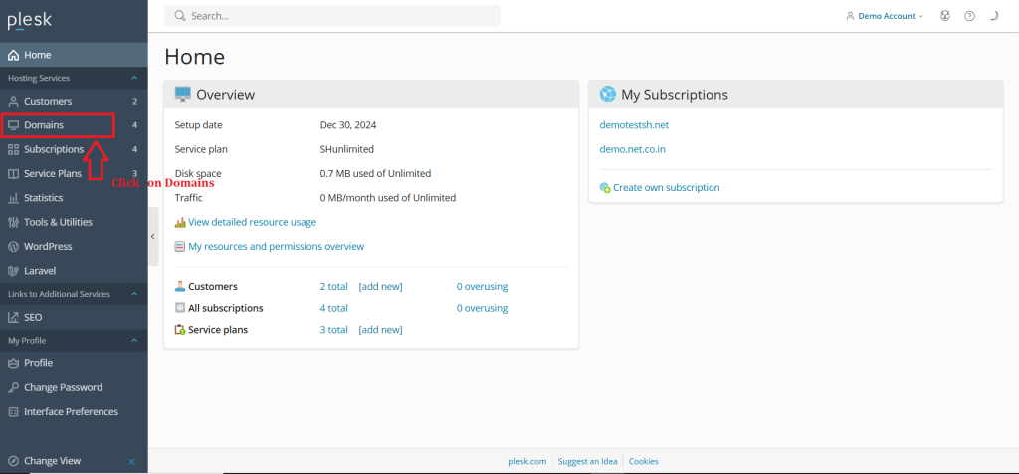Open Customers in the sidebar
Screen dimensions: 1019x474
point(74,102)
